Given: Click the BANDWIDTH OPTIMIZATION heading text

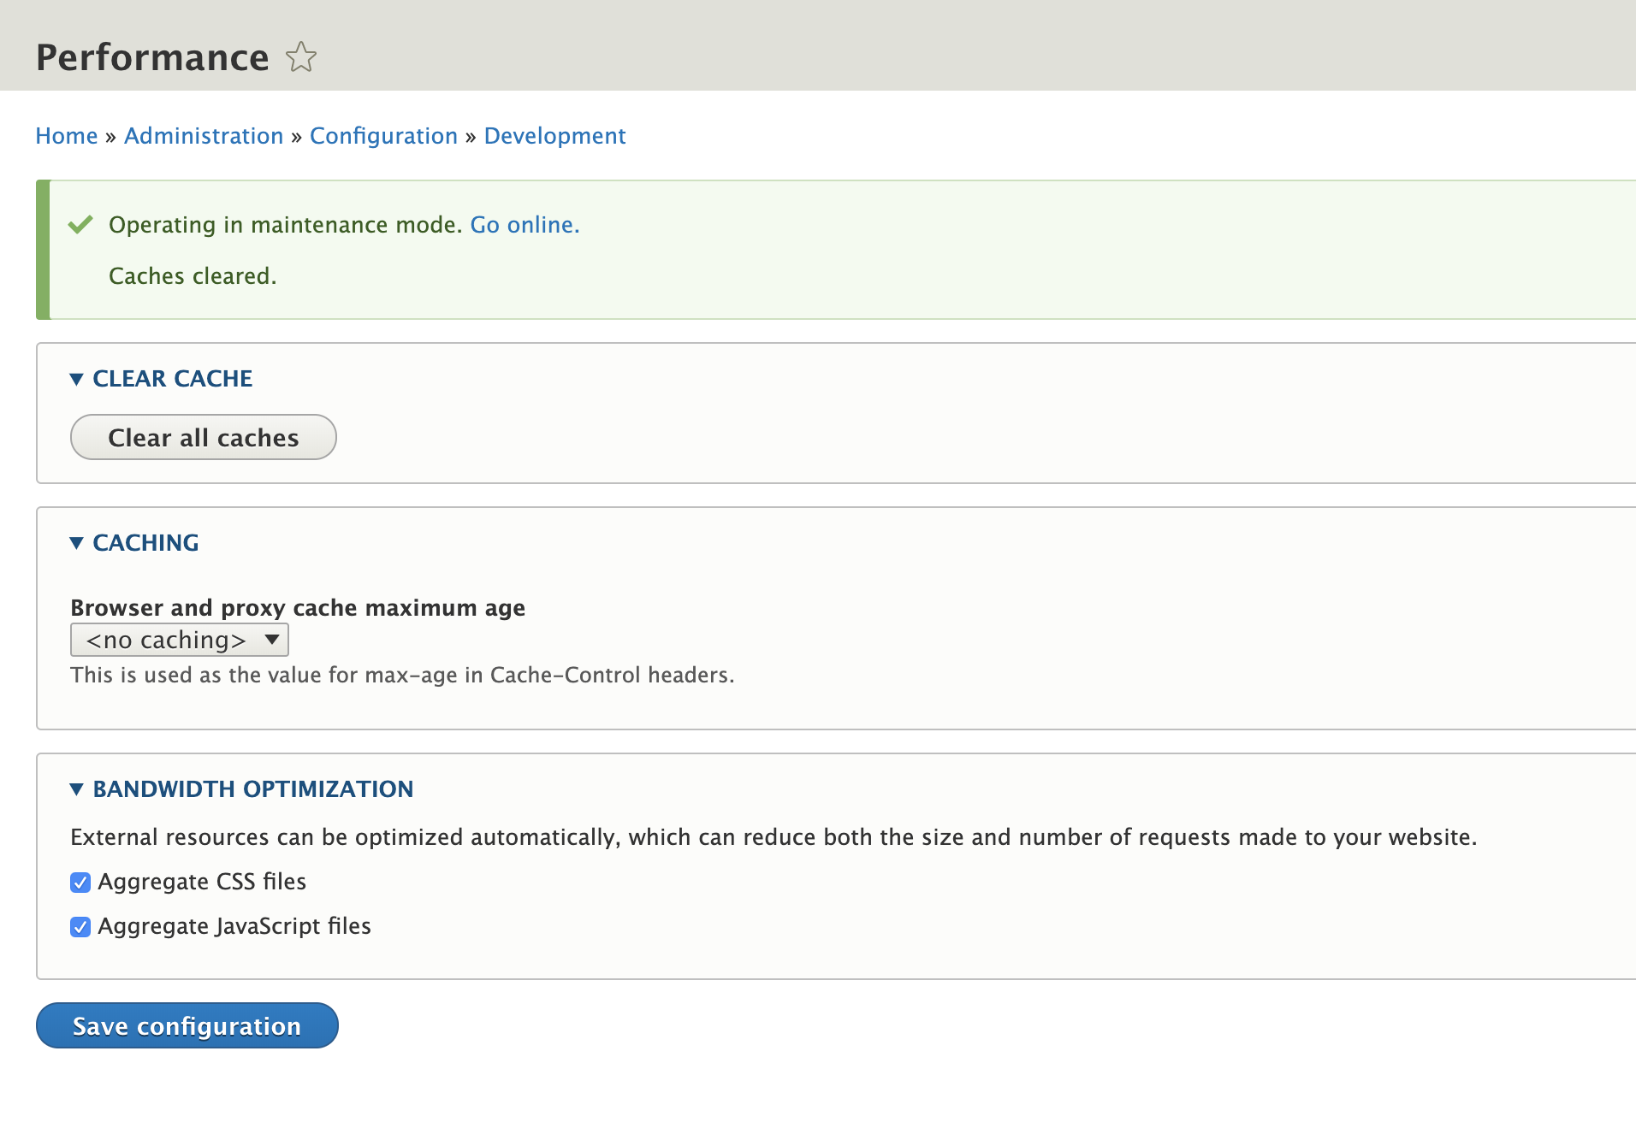Looking at the screenshot, I should point(252,789).
